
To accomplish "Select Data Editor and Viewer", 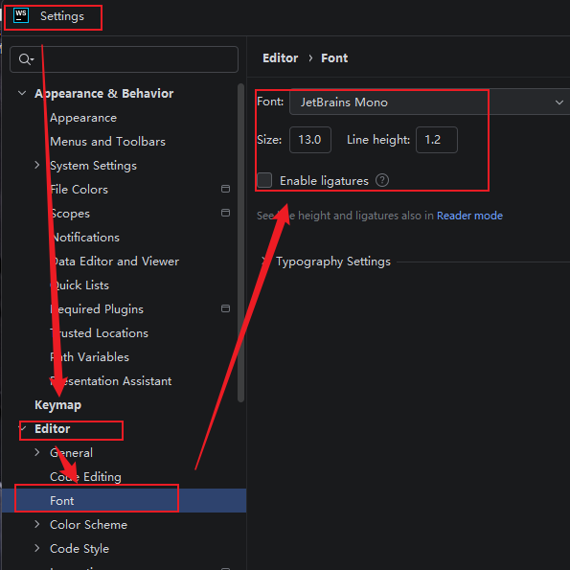I will click(x=115, y=262).
